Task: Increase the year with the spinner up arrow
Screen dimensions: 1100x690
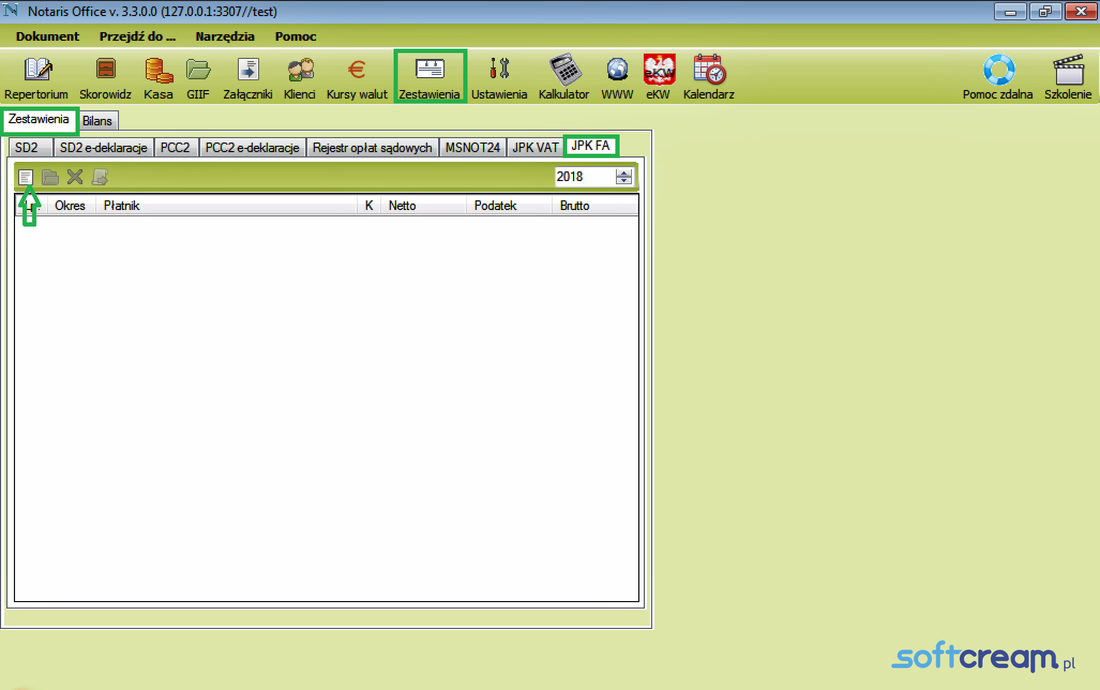Action: click(x=624, y=172)
